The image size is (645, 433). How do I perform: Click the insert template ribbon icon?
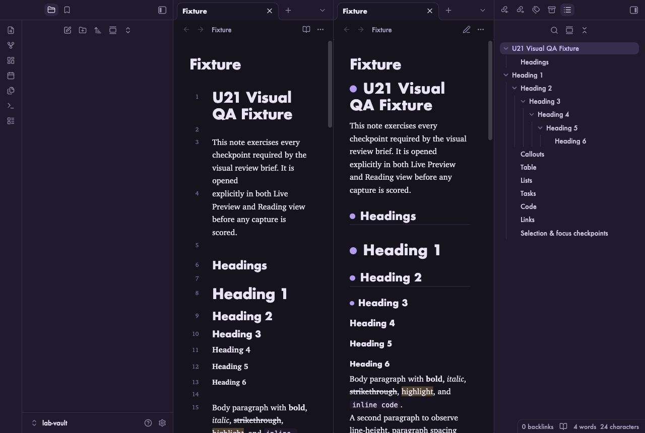point(11,91)
